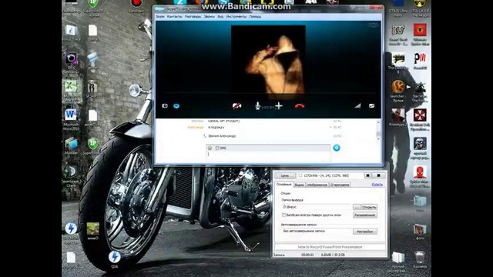493x277 pixels.
Task: Click the Расширенные button in Bandicam
Action: [x=364, y=215]
